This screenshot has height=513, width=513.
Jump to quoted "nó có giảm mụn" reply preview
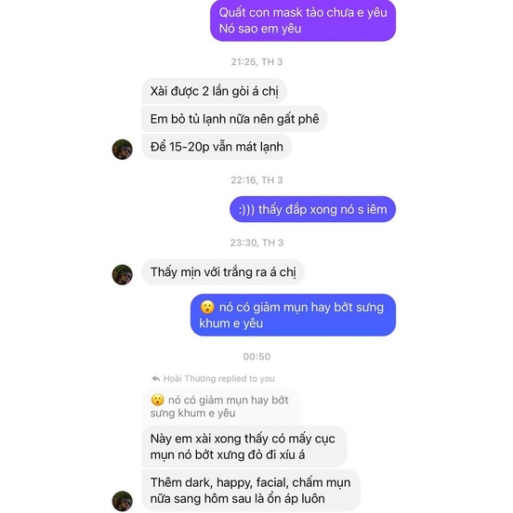221,407
